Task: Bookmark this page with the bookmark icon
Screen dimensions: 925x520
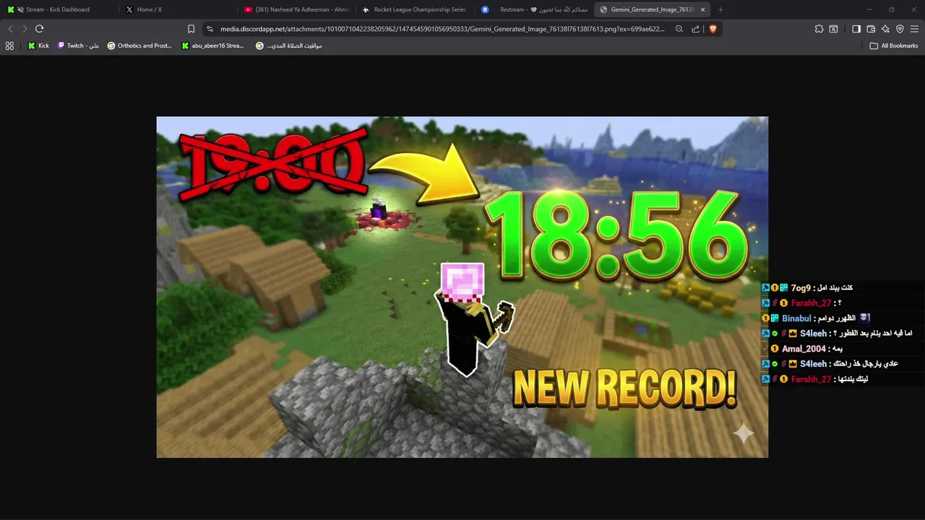Action: [191, 29]
